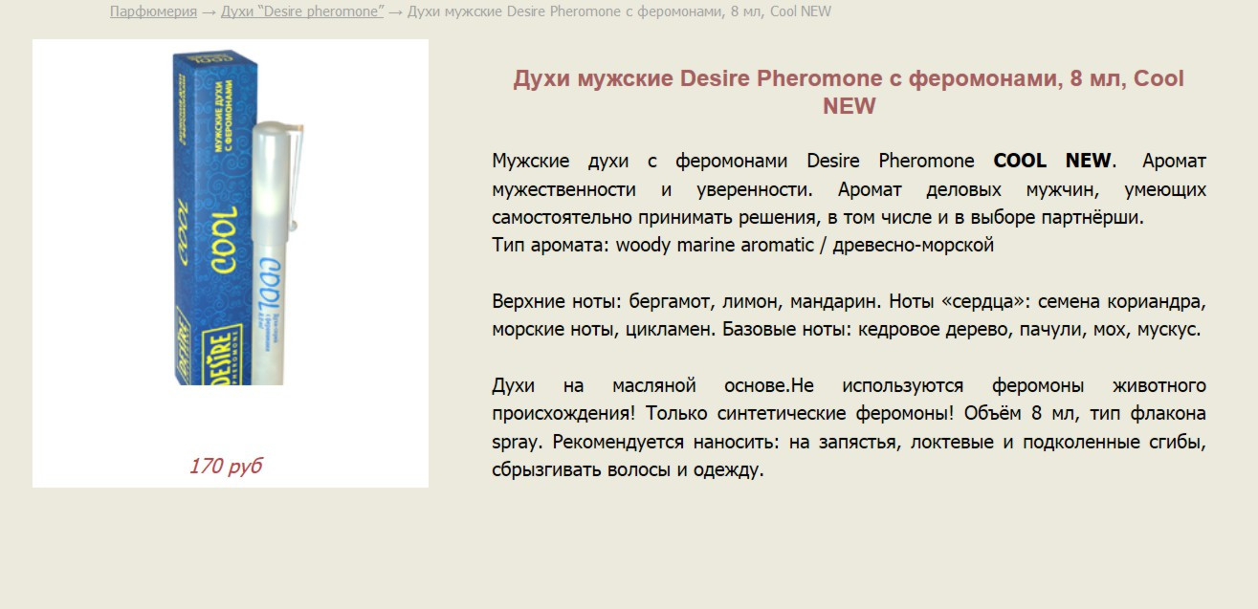Open the Парфюмерия breadcrumb link
1258x609 pixels.
[153, 11]
